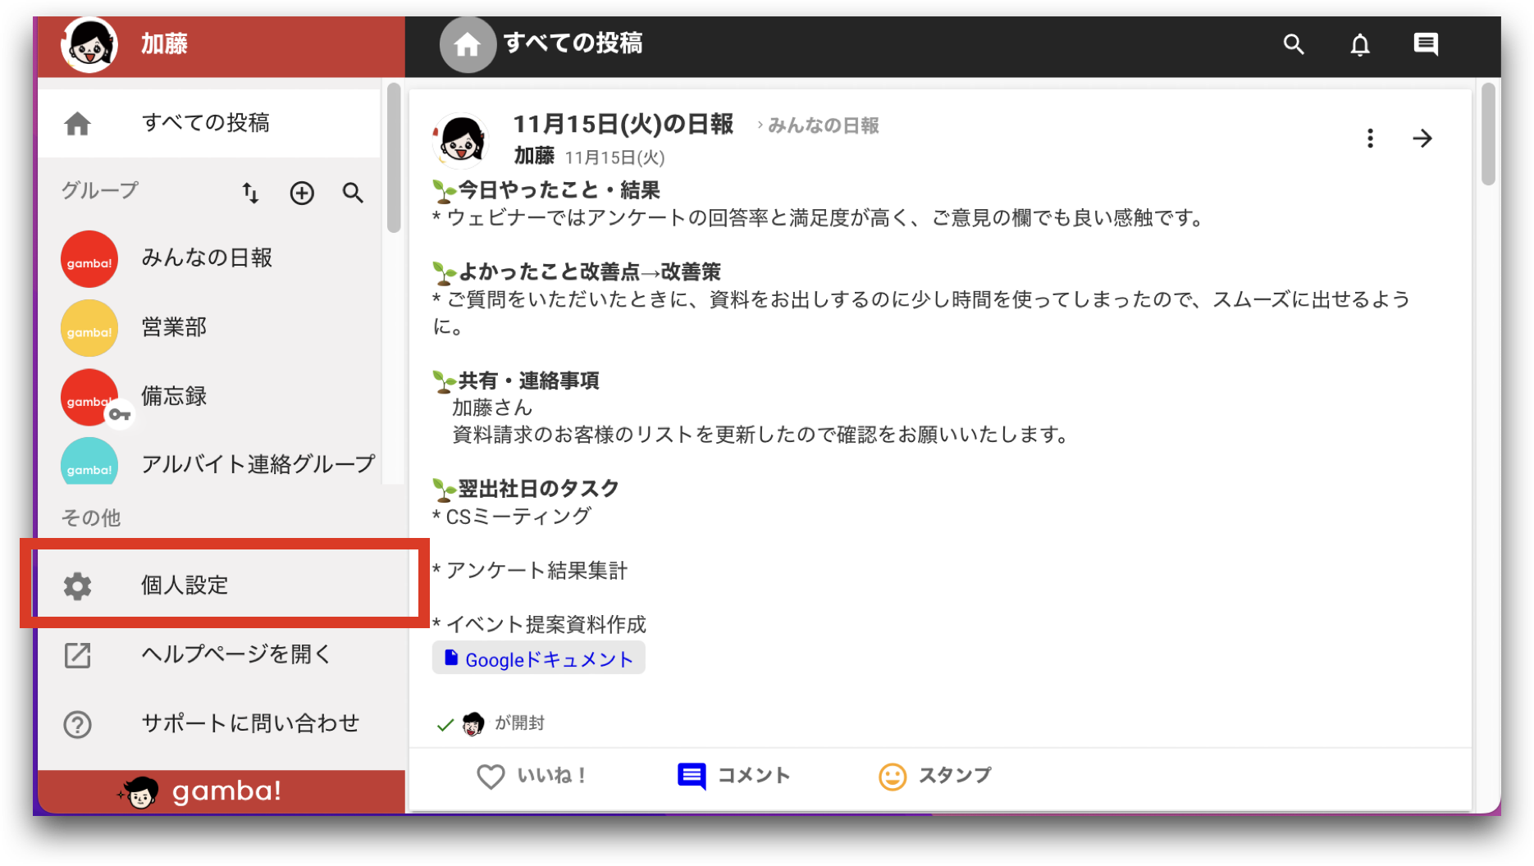
Task: Open the Googleドキュメント attachment link
Action: coord(538,659)
